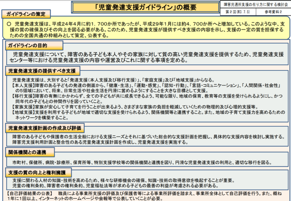Click the 【地域支援】 bracketed label
The image size is (291, 201).
(22, 112)
